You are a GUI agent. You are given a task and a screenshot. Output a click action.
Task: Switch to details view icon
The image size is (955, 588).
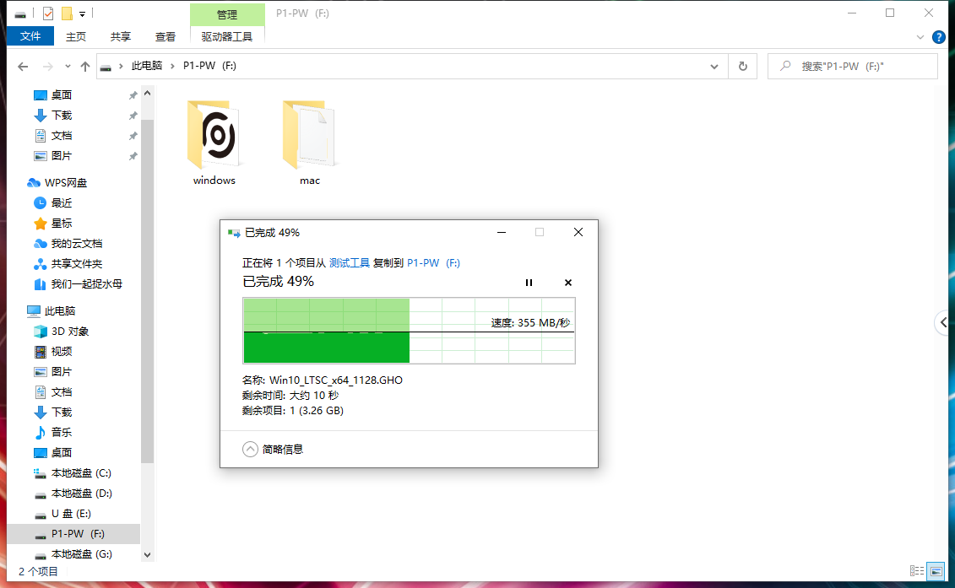pos(917,571)
